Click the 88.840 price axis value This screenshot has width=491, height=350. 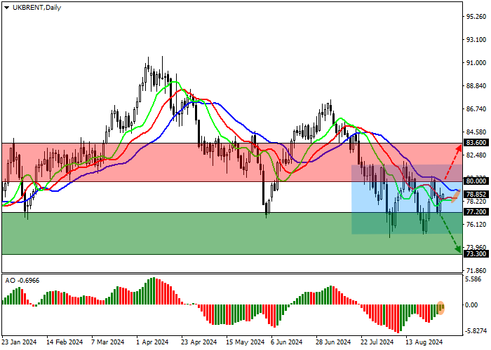476,86
